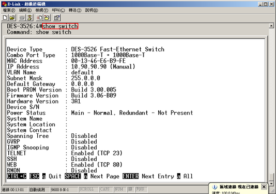Click the 'Spanning Tree' label

pos(28,136)
